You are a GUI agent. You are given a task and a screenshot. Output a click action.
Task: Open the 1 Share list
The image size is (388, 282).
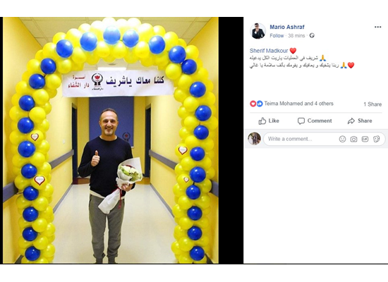(x=372, y=104)
